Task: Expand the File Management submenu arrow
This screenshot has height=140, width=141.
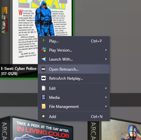Action: [x=106, y=106]
